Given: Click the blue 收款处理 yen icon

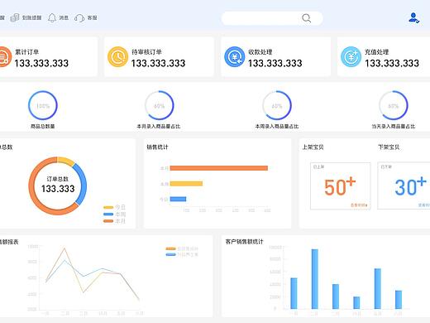Looking at the screenshot, I should [x=234, y=57].
